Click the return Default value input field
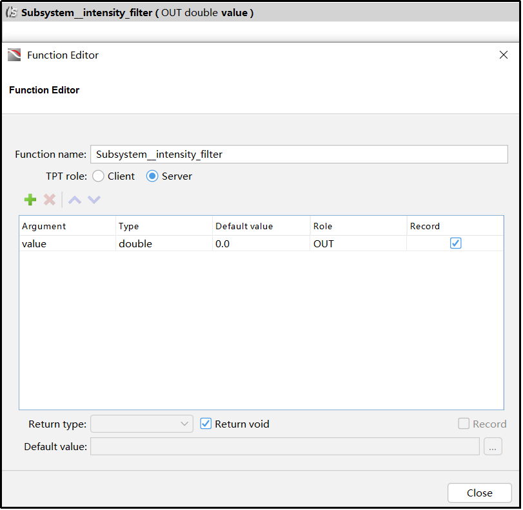The height and width of the screenshot is (510, 523). 285,447
